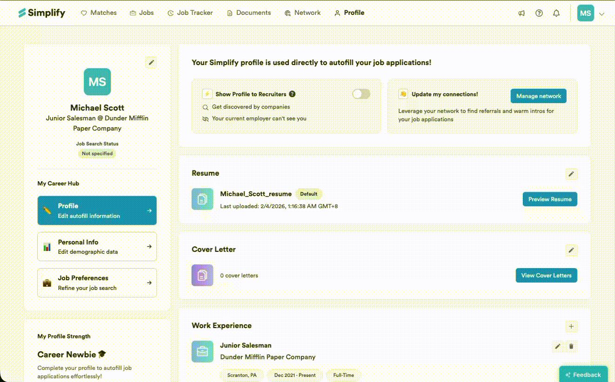The width and height of the screenshot is (615, 382).
Task: Go to the Job Tracker tab
Action: [x=190, y=13]
